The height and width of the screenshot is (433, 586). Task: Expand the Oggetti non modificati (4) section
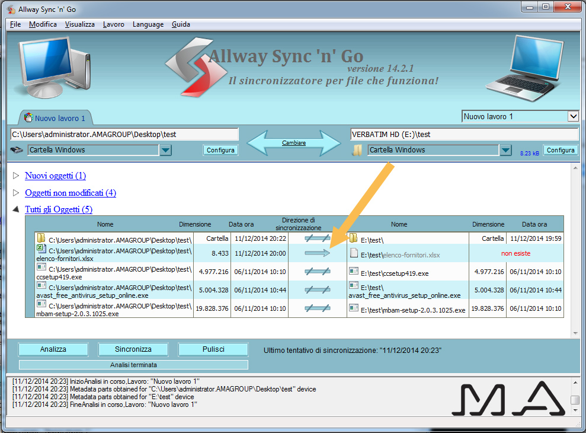click(15, 192)
